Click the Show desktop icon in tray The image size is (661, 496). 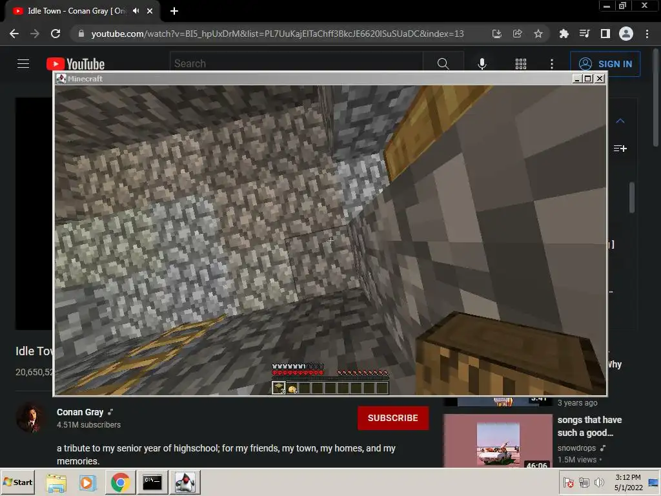pos(654,482)
